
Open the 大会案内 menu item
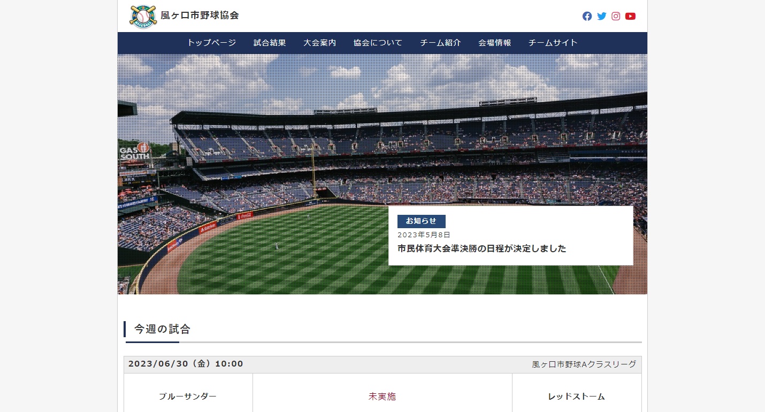tap(319, 43)
